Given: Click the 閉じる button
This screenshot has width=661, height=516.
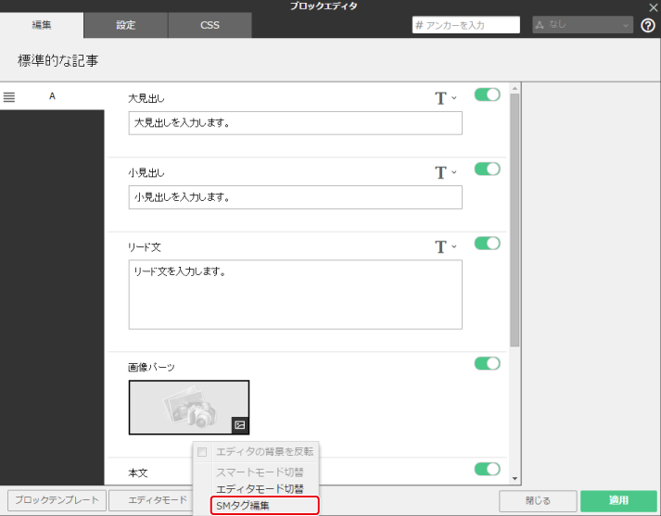Looking at the screenshot, I should pos(538,501).
